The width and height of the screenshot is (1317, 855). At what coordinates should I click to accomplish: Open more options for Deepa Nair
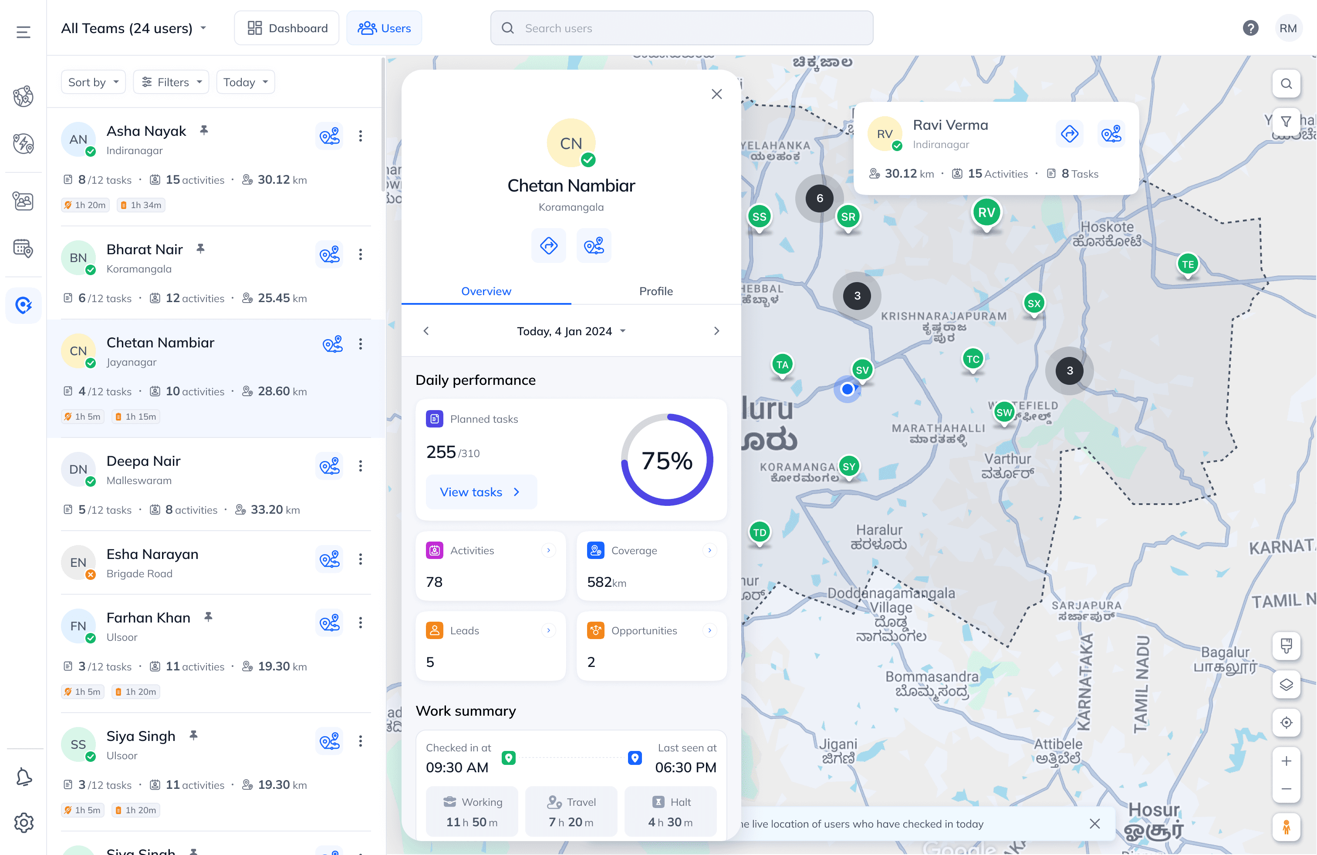360,466
